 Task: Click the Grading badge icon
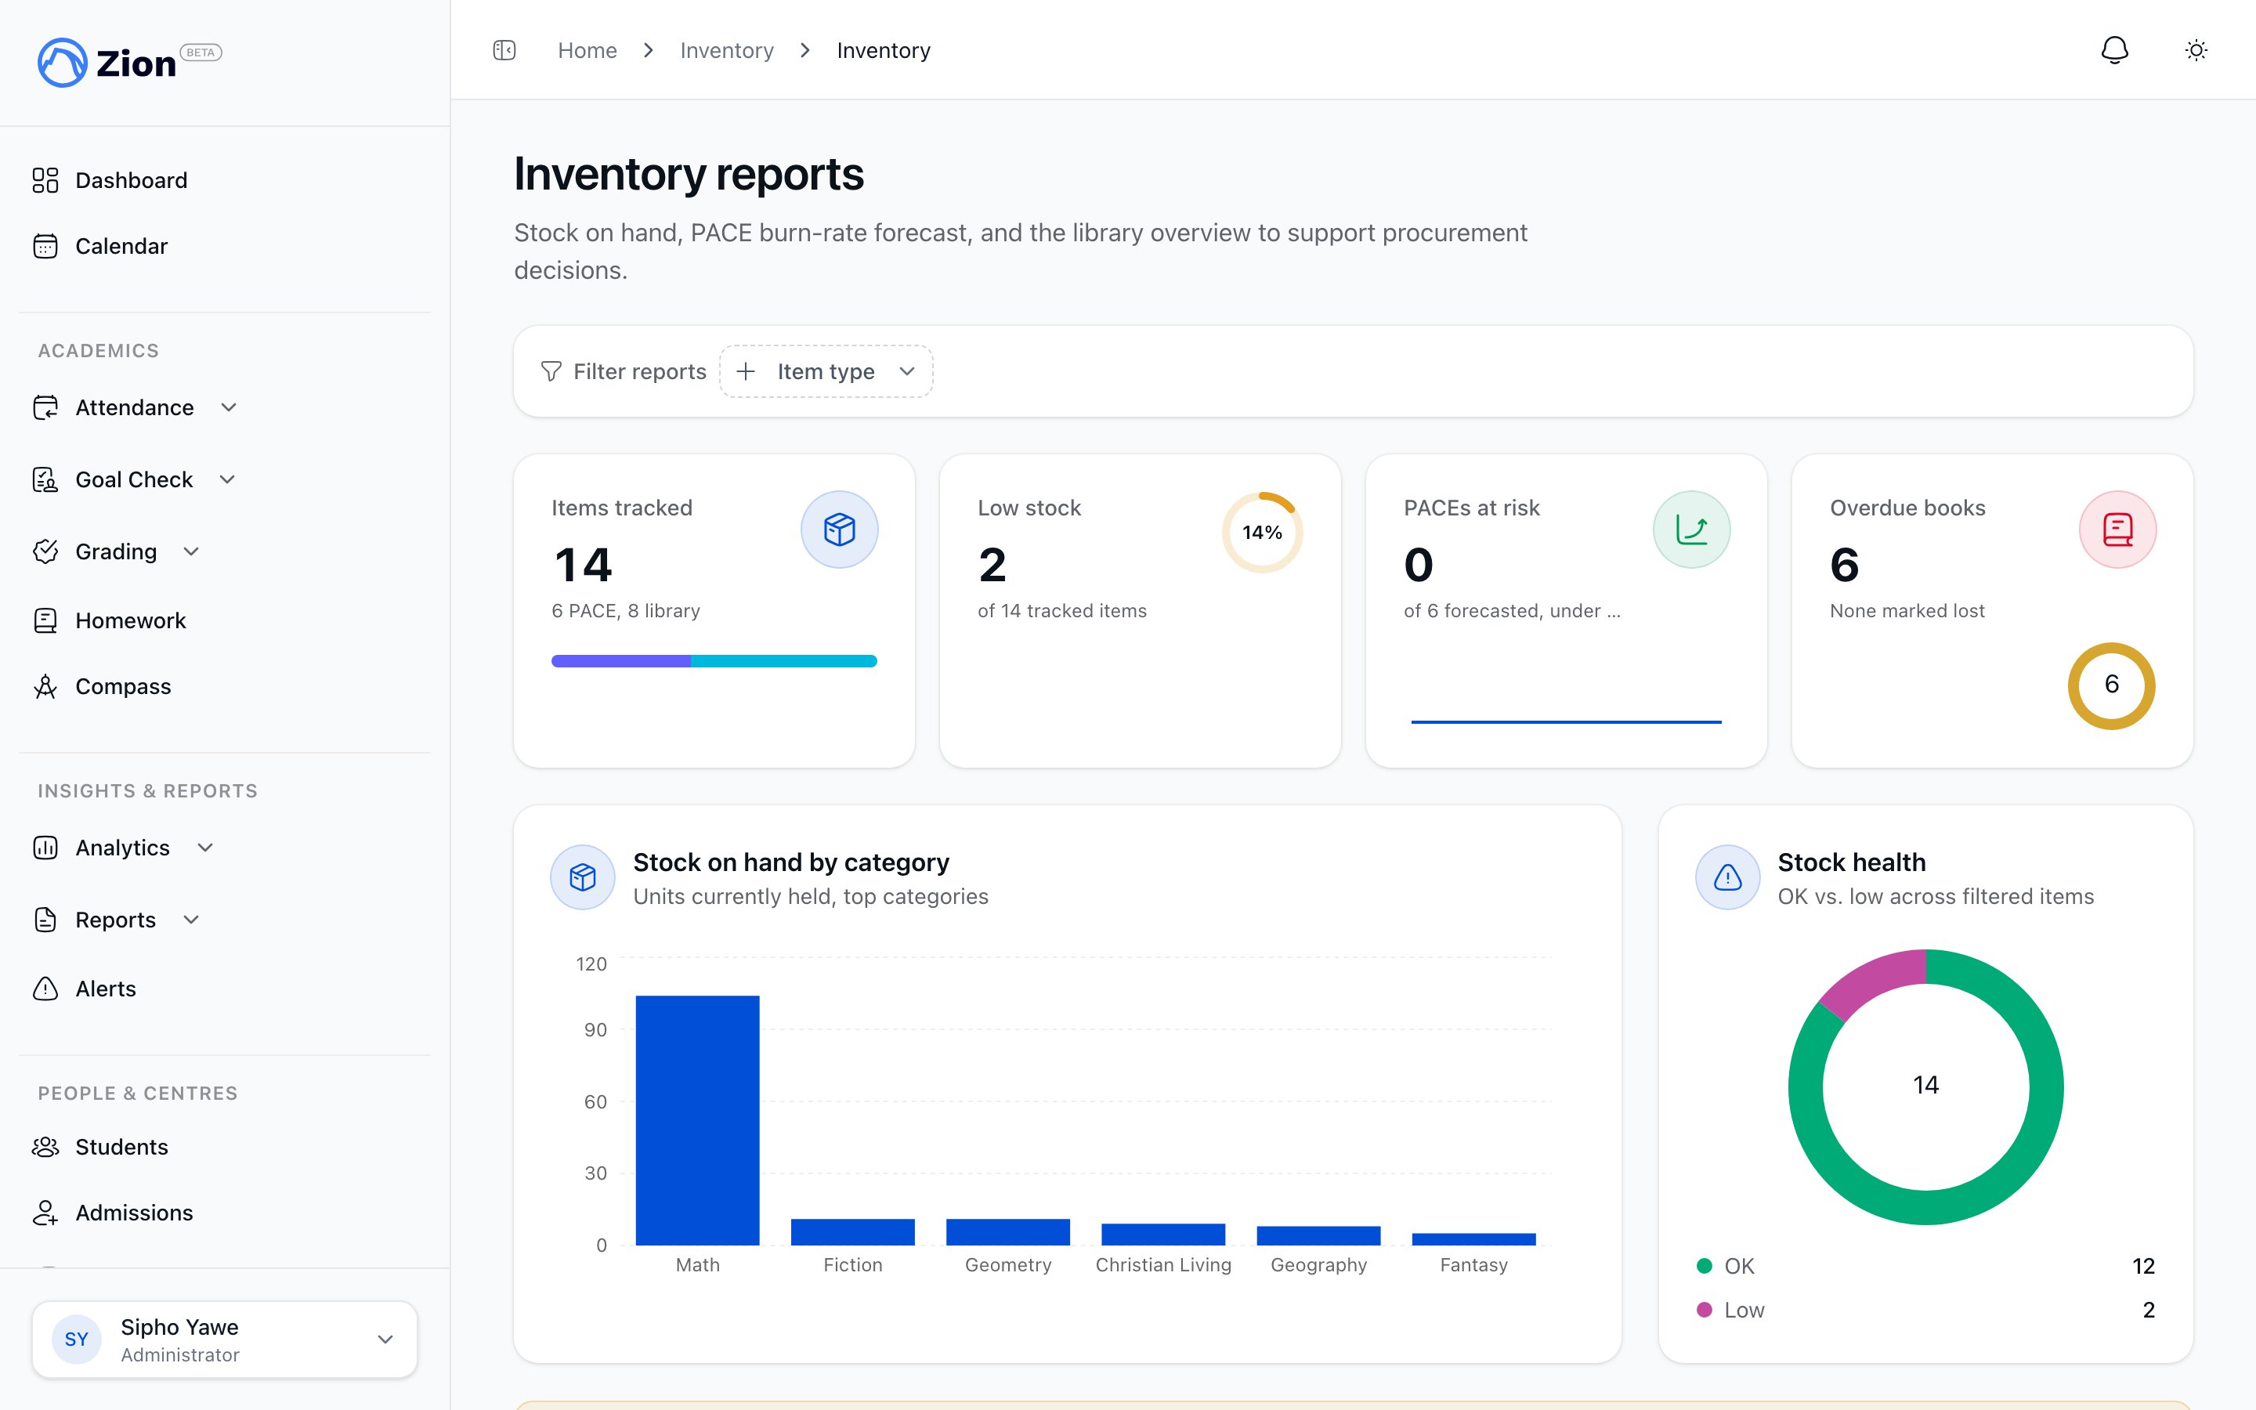point(45,551)
